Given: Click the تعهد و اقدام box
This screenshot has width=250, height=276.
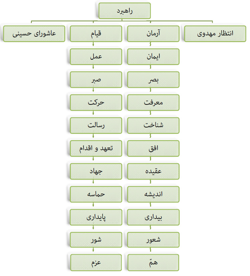Looking at the screenshot, I should tap(96, 149).
